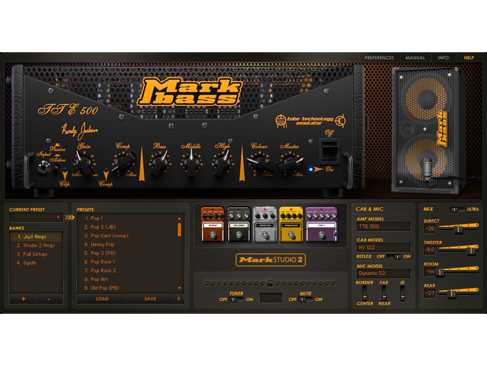Click the High knob on the amp
The width and height of the screenshot is (487, 366).
pyautogui.click(x=222, y=162)
